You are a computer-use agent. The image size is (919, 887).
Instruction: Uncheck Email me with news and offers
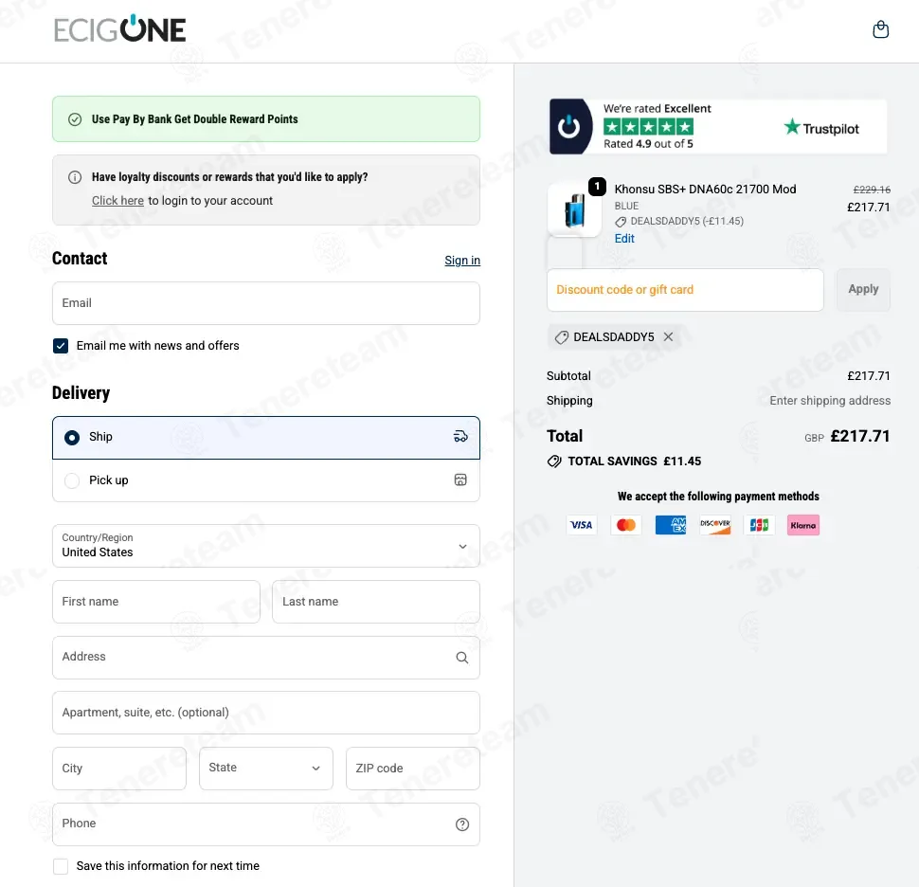[61, 346]
